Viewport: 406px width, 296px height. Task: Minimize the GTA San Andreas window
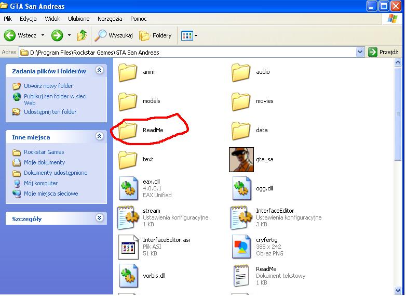pyautogui.click(x=372, y=6)
